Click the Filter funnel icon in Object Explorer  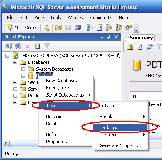(x=47, y=46)
